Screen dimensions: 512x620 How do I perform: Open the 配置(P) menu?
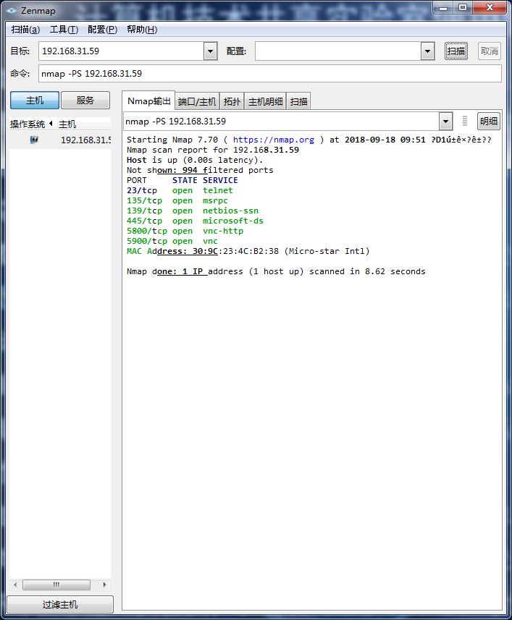(103, 30)
